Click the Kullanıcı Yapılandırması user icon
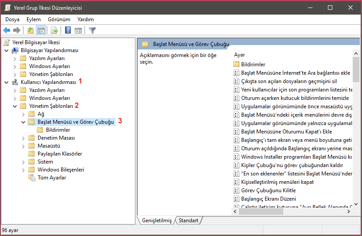The height and width of the screenshot is (236, 362). click(15, 82)
